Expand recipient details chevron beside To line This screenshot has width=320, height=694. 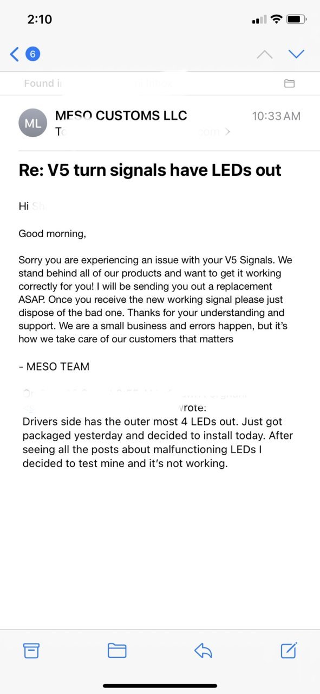tap(228, 131)
